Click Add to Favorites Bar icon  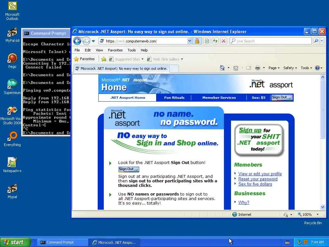(104, 59)
